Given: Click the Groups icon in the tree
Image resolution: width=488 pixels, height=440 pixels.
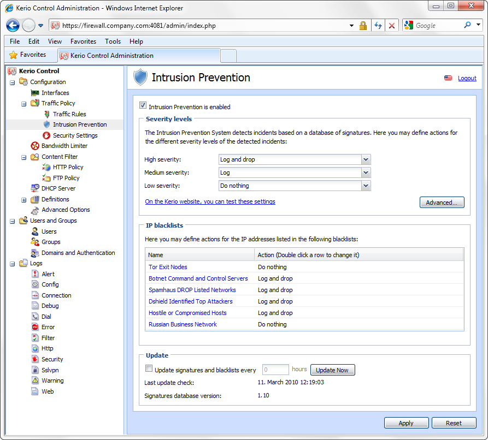Looking at the screenshot, I should 35,242.
